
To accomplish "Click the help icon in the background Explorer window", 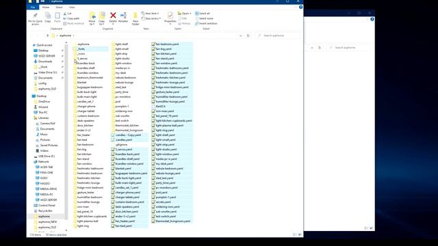I will 372,19.
